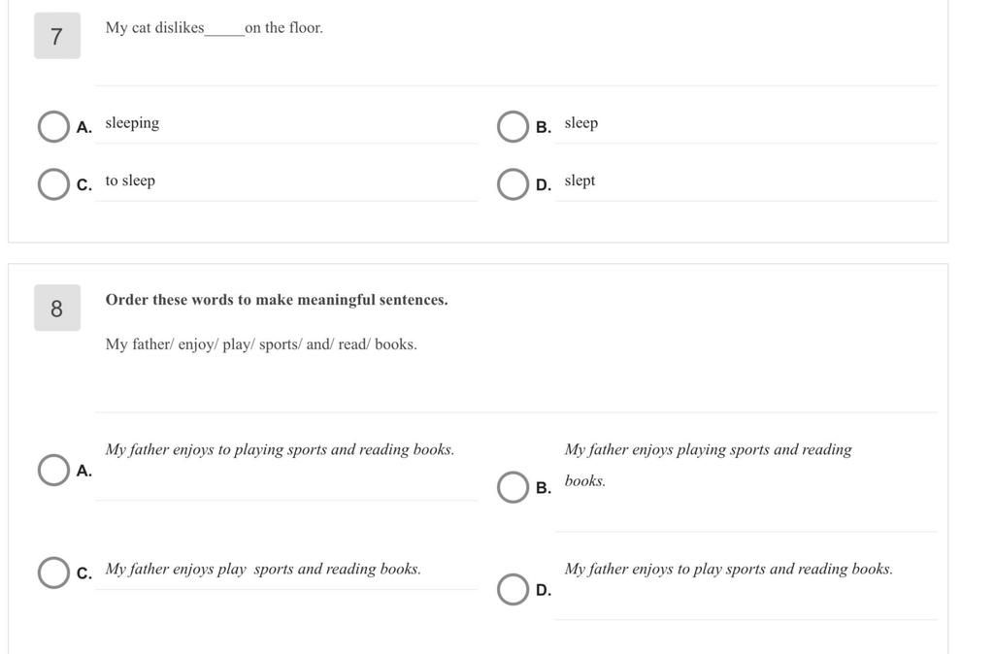The width and height of the screenshot is (994, 654).
Task: Choose radio option D in question 7
Action: click(x=513, y=184)
